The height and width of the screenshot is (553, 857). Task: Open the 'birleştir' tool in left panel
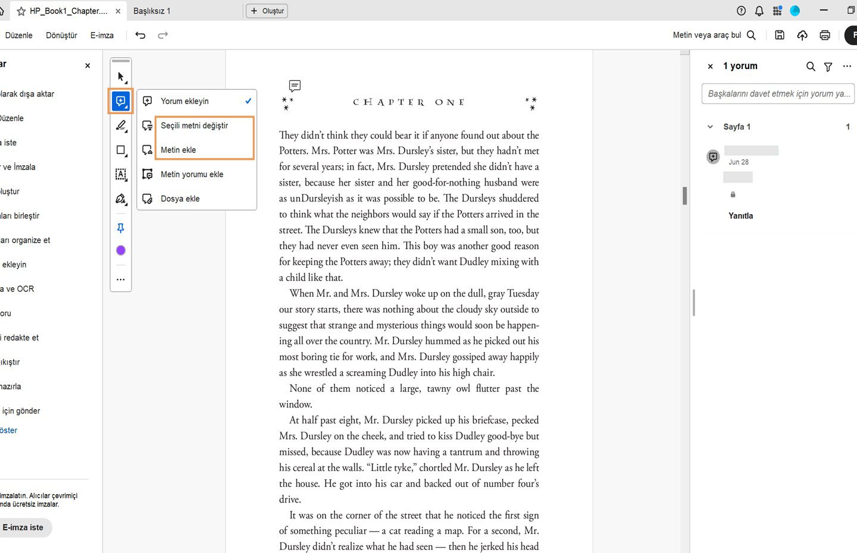pyautogui.click(x=20, y=216)
